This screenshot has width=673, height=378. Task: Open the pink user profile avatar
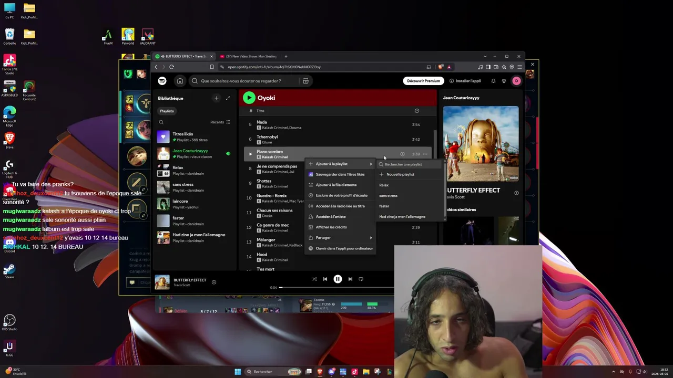(x=516, y=81)
